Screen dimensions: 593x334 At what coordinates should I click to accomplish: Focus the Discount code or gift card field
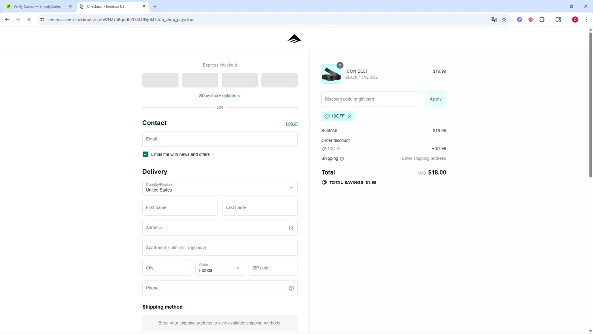click(371, 99)
